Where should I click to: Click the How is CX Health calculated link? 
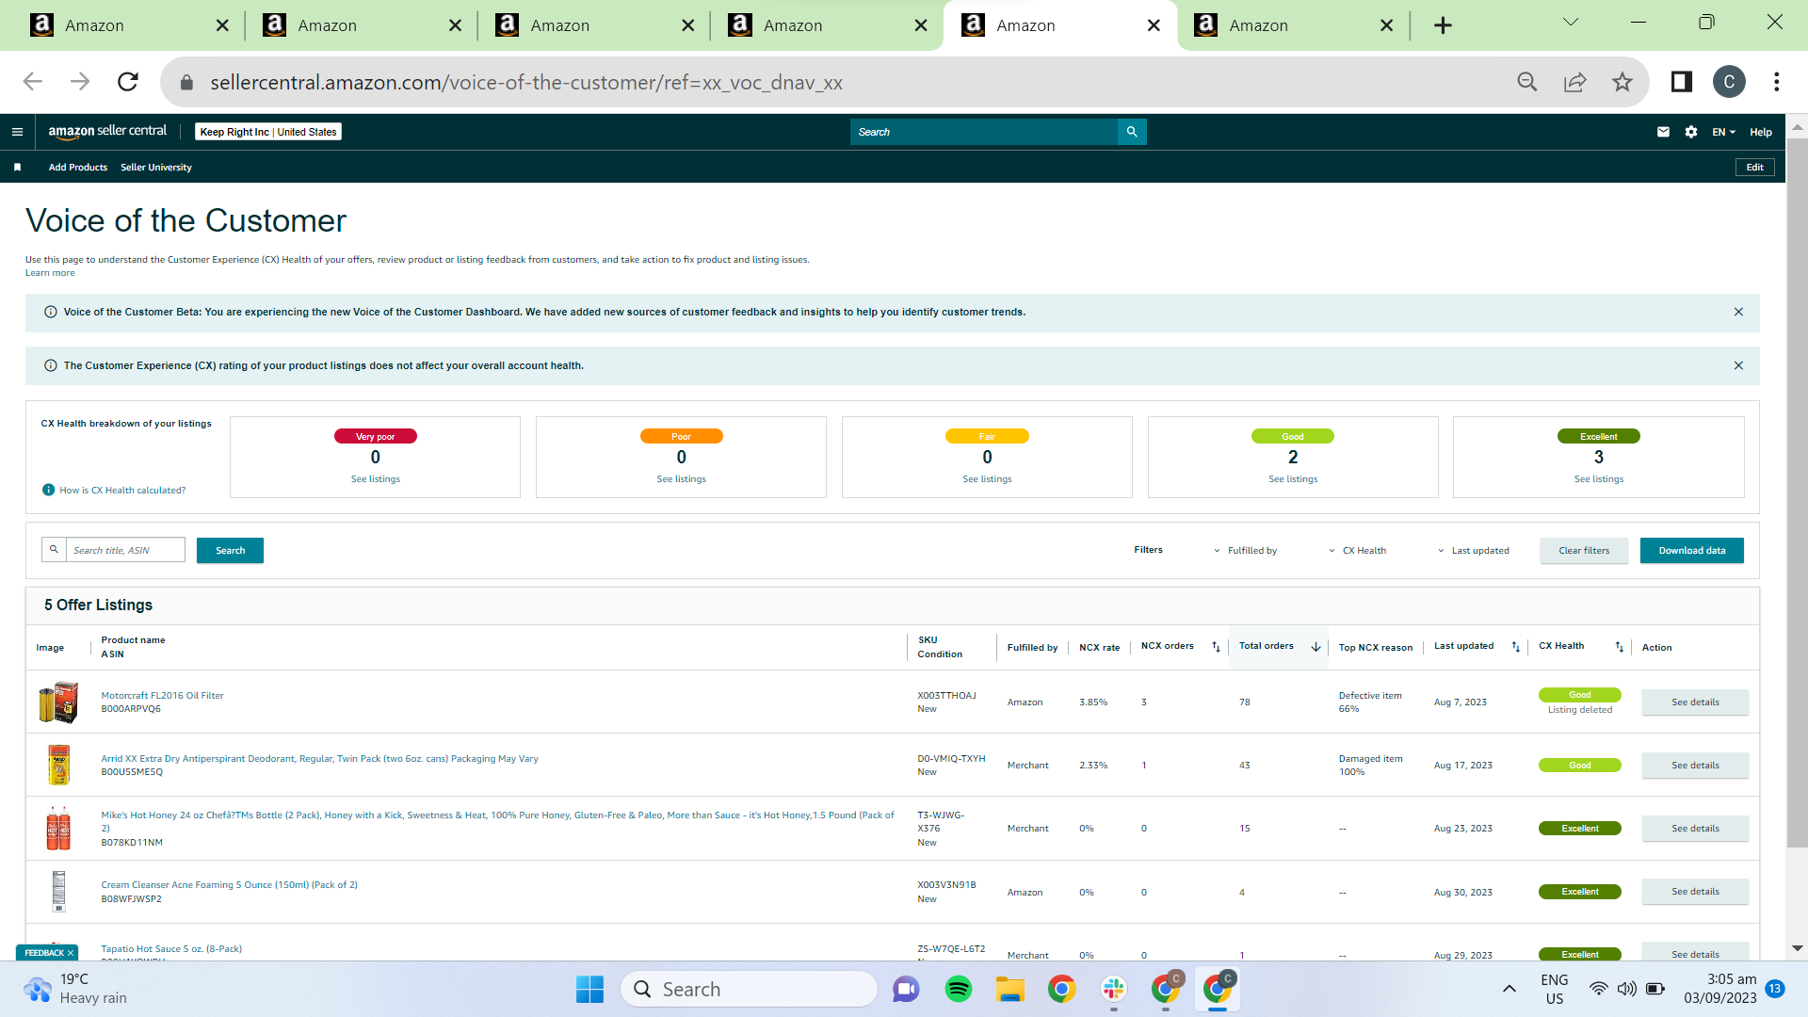click(122, 490)
